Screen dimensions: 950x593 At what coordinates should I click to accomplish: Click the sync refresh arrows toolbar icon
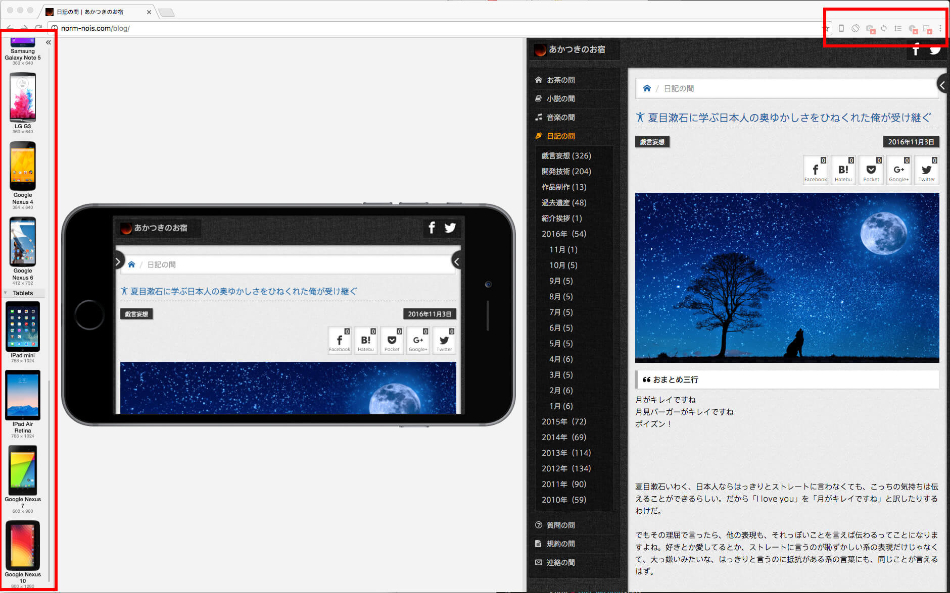click(884, 28)
